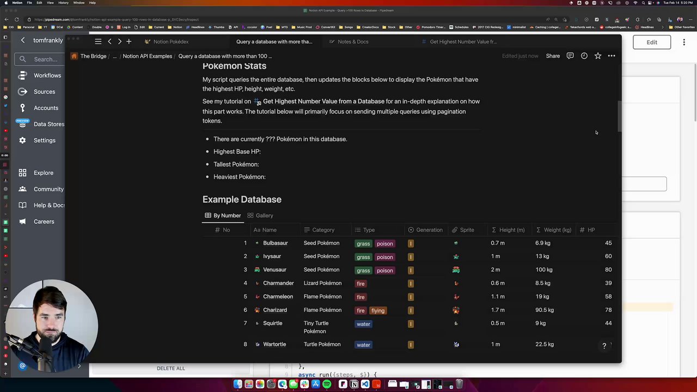Click the Pipedream search field

click(39, 59)
